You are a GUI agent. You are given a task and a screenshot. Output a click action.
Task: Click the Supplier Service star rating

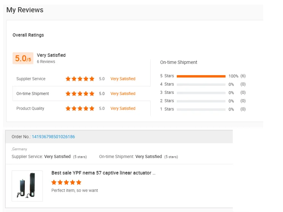80,79
